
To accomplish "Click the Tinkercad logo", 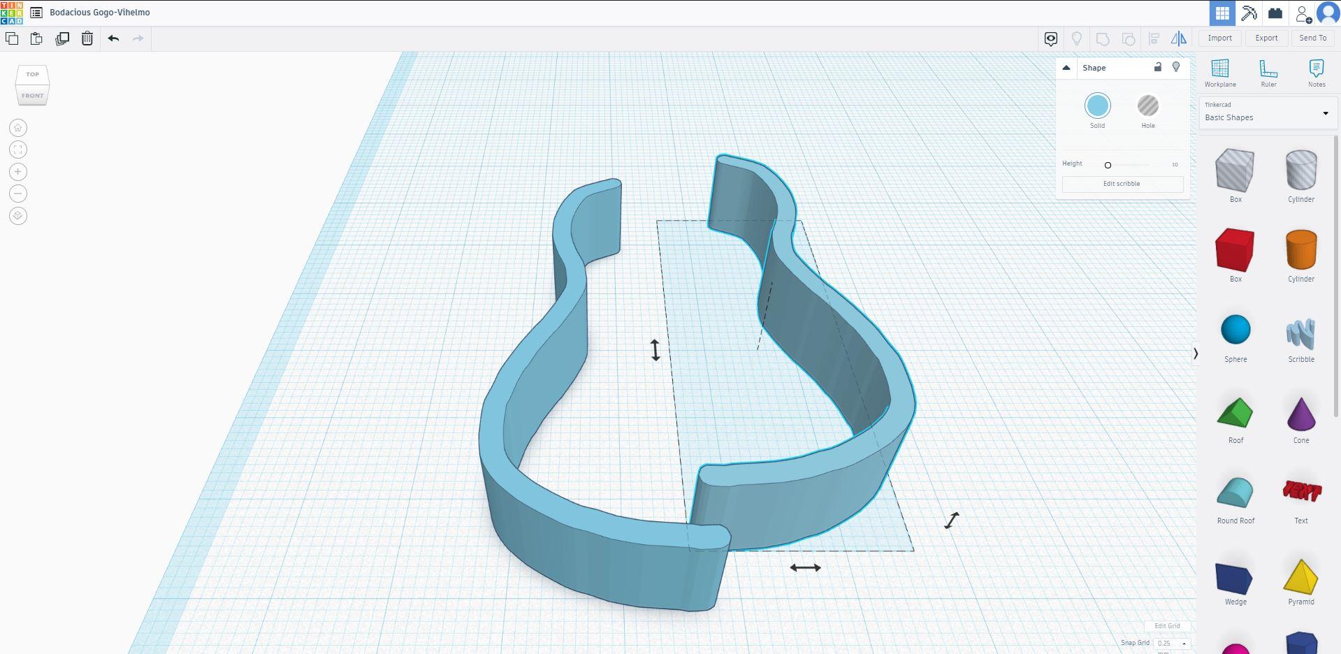I will tap(12, 13).
